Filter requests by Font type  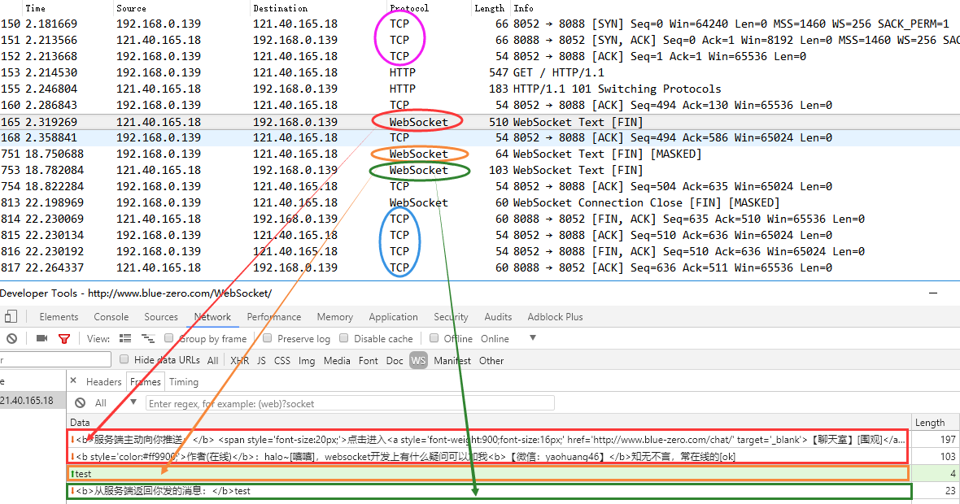[368, 361]
